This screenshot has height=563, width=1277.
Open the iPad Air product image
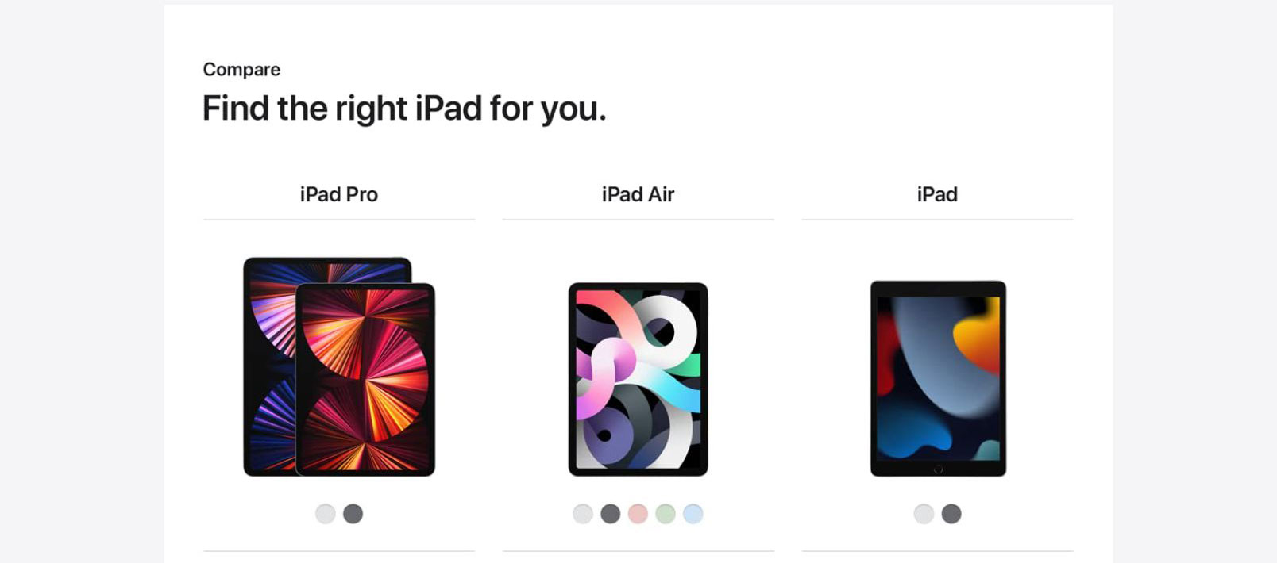click(638, 379)
